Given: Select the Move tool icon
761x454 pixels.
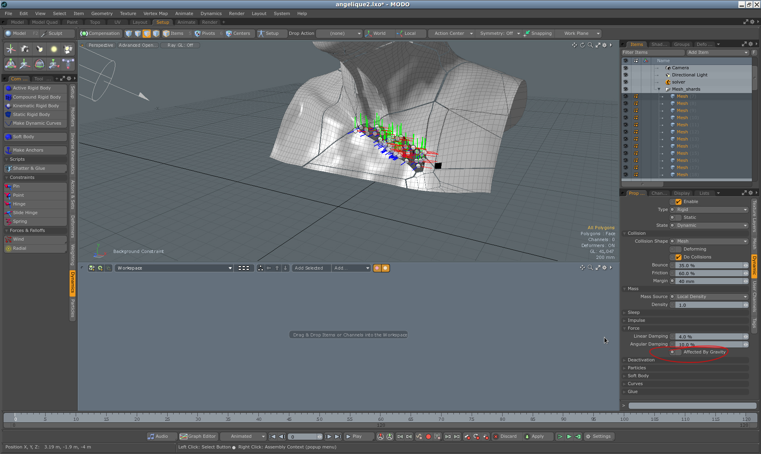Looking at the screenshot, I should coord(25,64).
